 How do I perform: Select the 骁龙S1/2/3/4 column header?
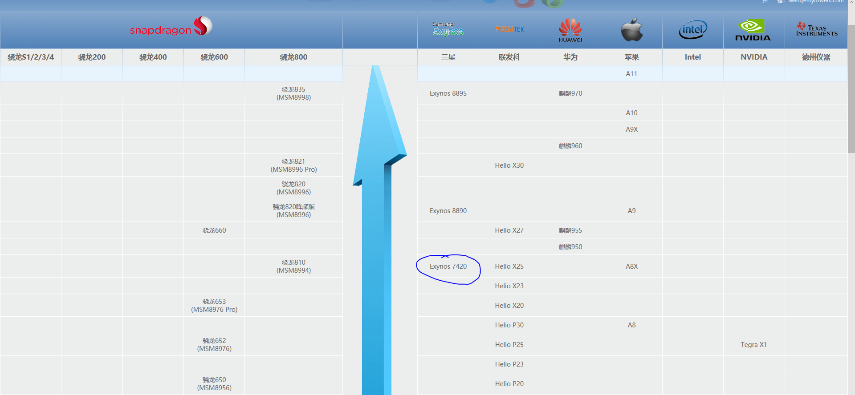31,57
